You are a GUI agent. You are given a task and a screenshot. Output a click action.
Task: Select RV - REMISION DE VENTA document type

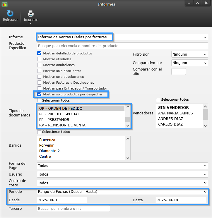click(x=62, y=125)
